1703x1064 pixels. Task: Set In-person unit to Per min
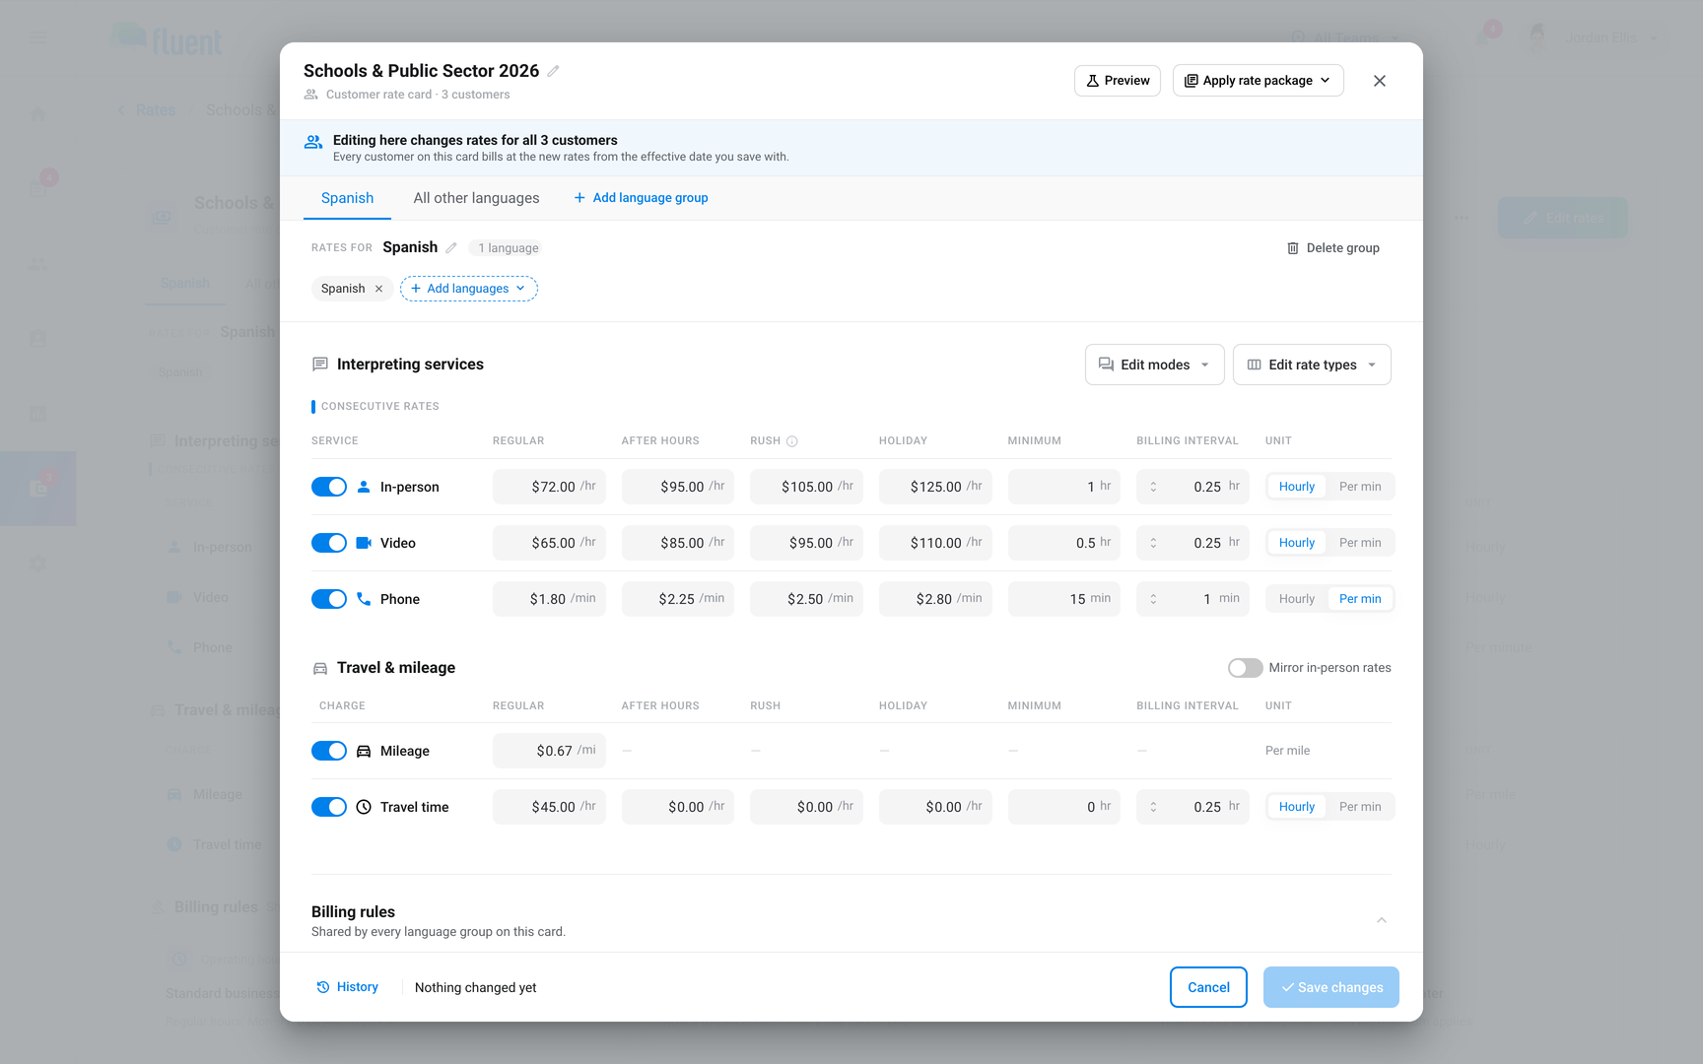click(1360, 487)
